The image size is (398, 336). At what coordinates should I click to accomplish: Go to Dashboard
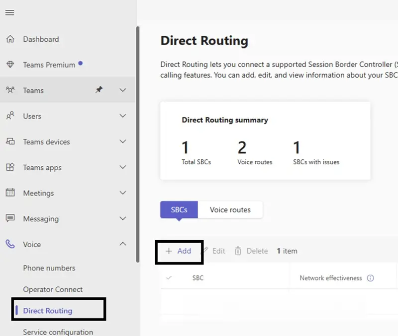click(41, 39)
